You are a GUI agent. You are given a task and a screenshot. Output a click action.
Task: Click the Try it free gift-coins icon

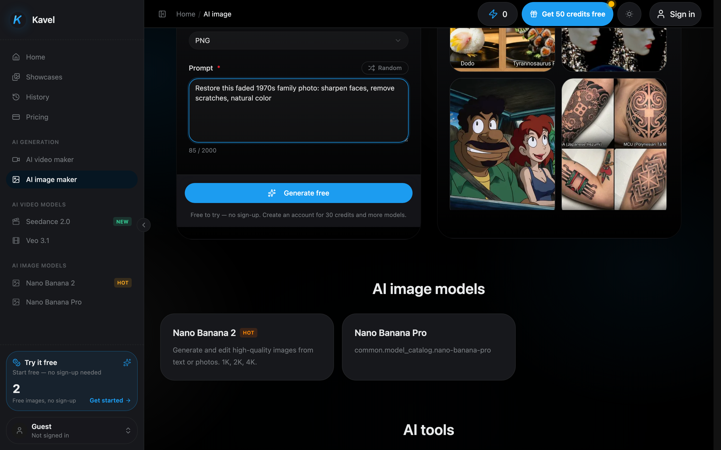click(17, 362)
